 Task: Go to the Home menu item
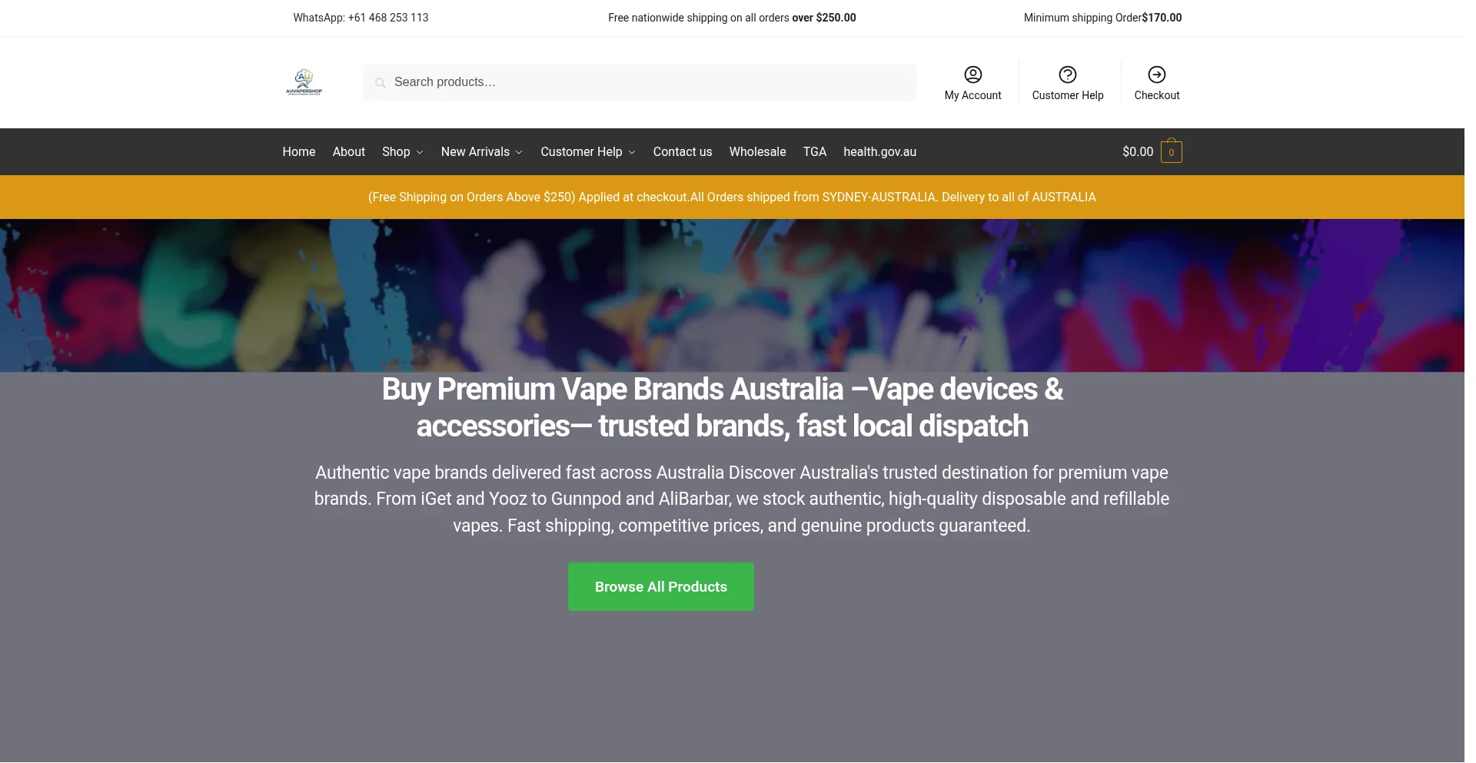[299, 152]
